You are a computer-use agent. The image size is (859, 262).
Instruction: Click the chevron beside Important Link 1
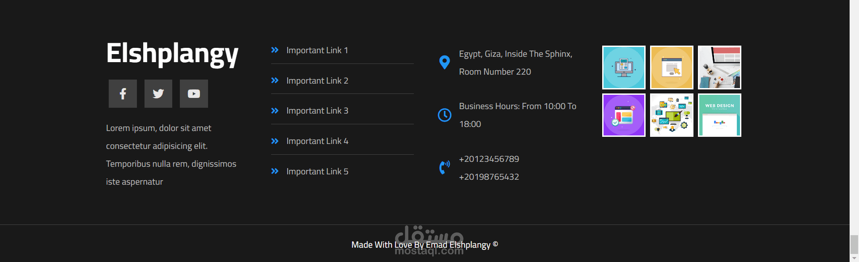(275, 50)
